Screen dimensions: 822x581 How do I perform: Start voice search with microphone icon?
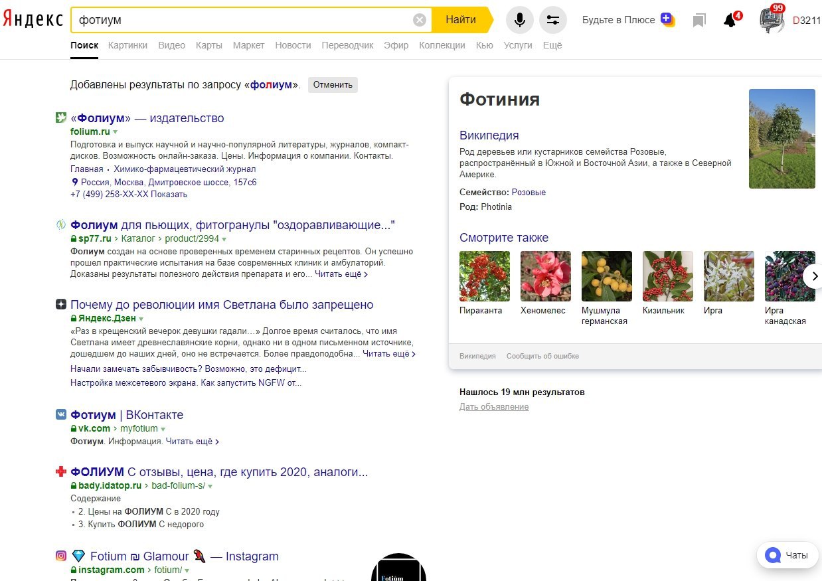[520, 20]
